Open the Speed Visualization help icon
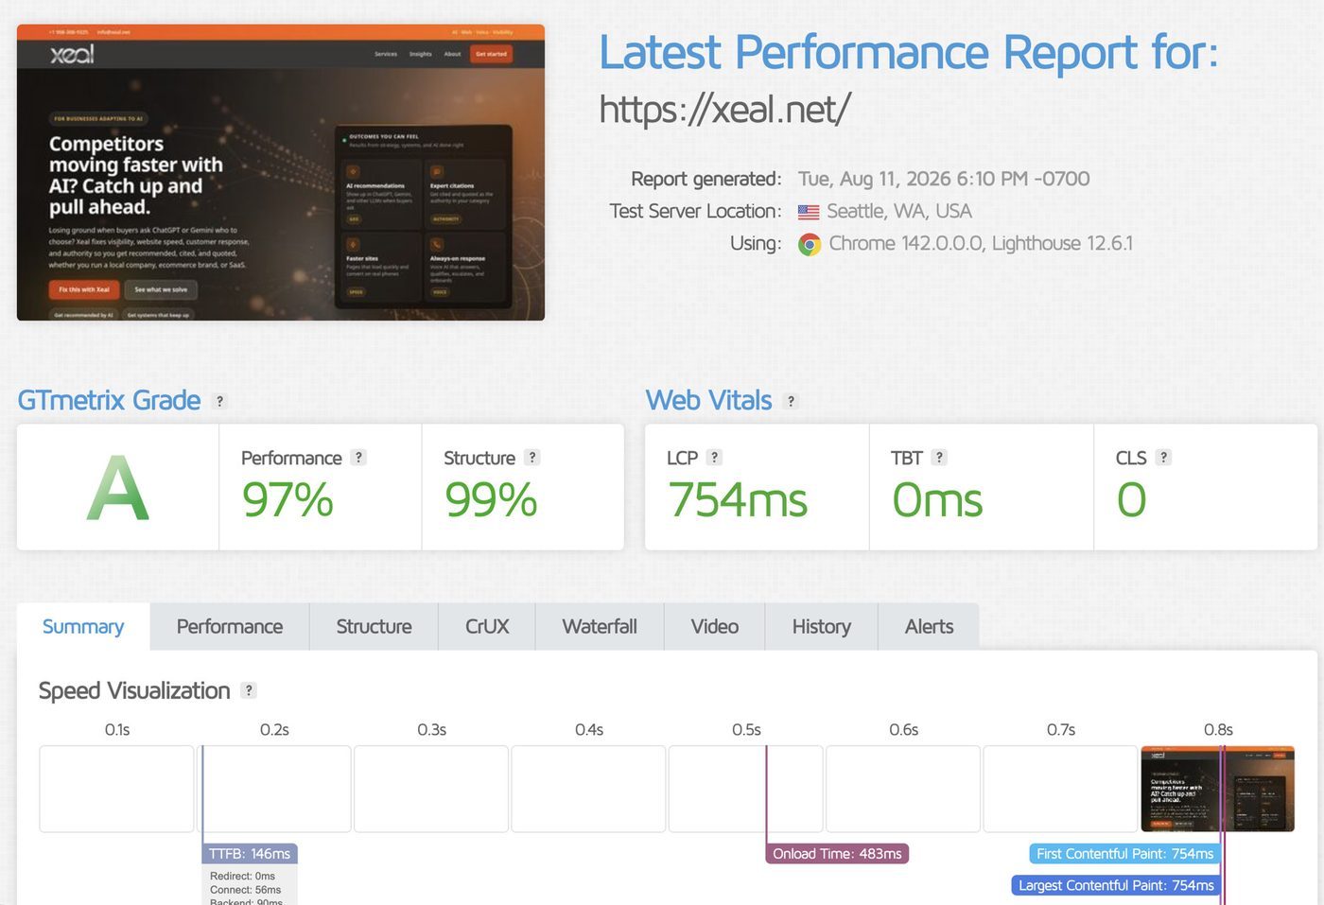 249,690
